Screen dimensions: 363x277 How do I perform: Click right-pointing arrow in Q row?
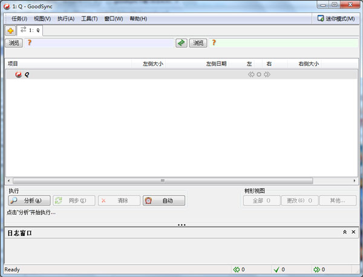tap(267, 74)
